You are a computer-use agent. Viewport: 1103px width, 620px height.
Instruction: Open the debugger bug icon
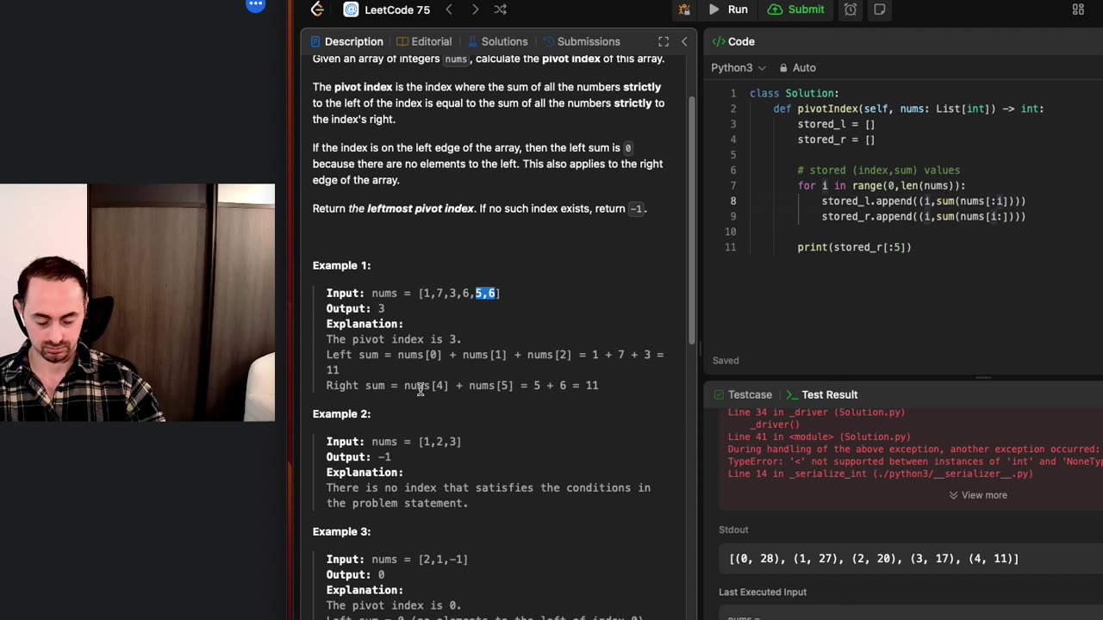[x=684, y=9]
